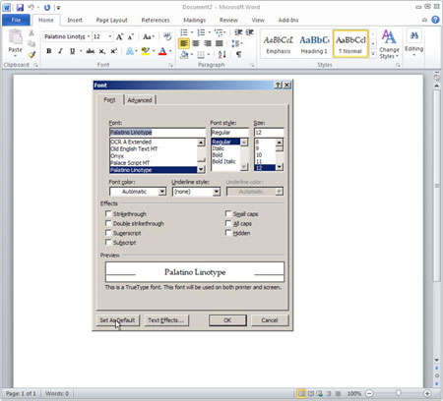Click the Superscript x² ribbon icon
Image resolution: width=443 pixels, height=401 pixels.
click(x=113, y=51)
